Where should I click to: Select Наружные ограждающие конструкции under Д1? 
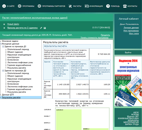point(19,56)
